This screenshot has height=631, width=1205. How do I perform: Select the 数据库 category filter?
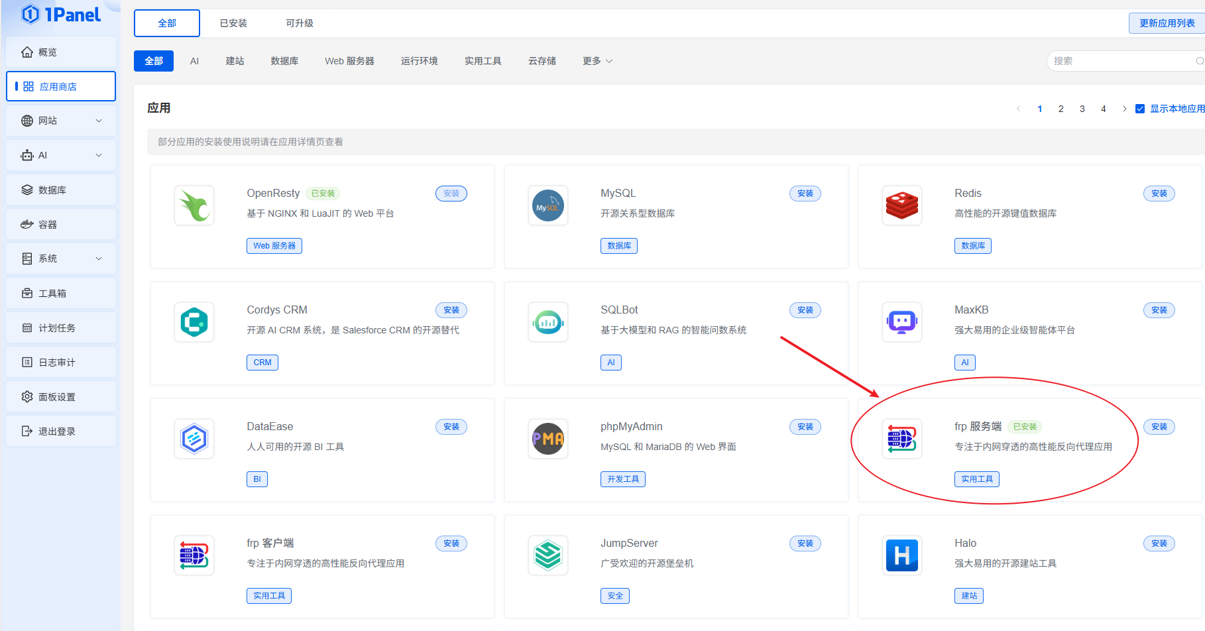(284, 61)
